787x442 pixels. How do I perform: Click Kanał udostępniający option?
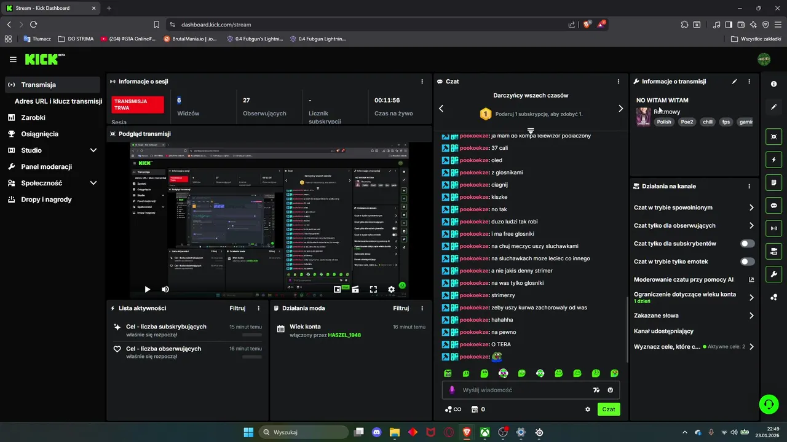pyautogui.click(x=663, y=331)
